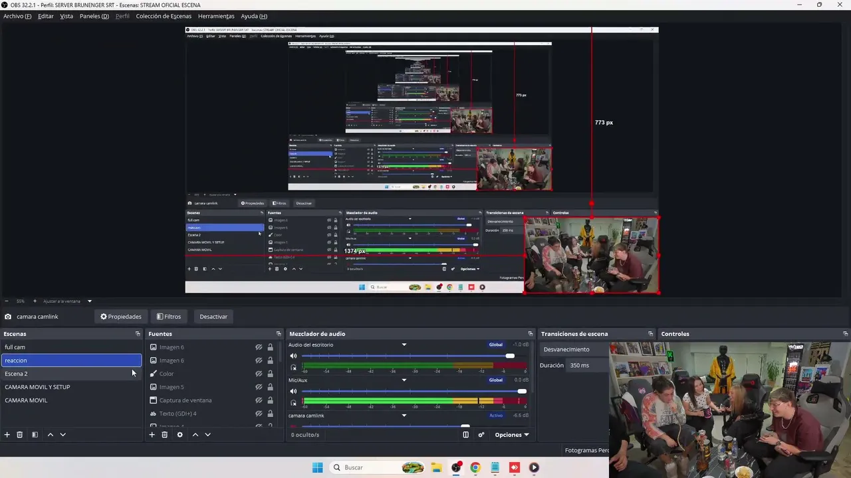The image size is (851, 478).
Task: Open source properties gear in Fuentes toolbar
Action: point(180,435)
